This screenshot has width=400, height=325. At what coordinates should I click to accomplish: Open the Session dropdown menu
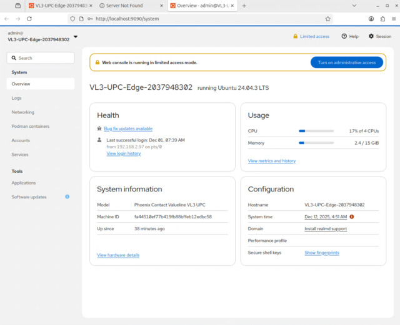tap(379, 36)
